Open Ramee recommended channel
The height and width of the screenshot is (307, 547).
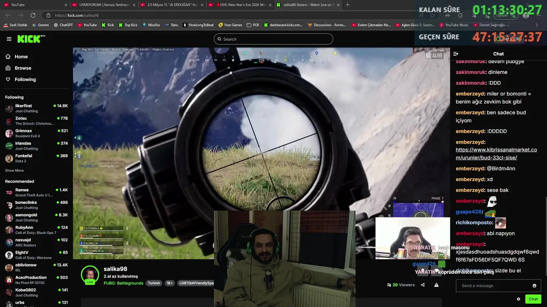[x=36, y=192]
